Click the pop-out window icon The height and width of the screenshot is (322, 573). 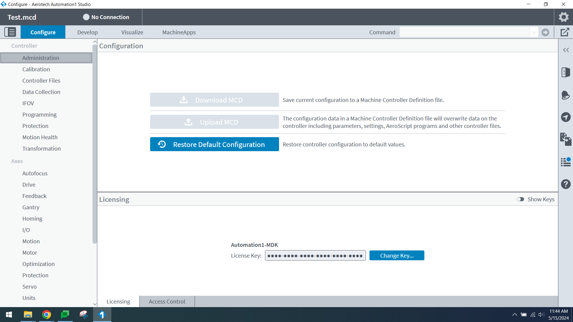pos(565,32)
